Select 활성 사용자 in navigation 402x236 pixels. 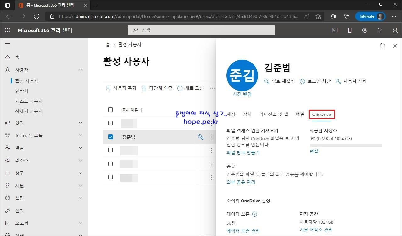tap(27, 81)
